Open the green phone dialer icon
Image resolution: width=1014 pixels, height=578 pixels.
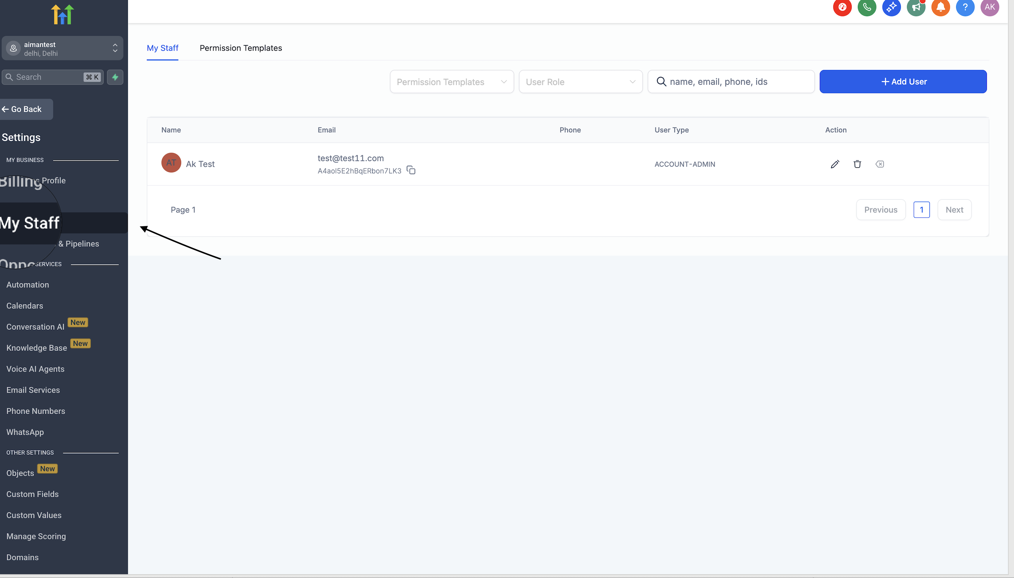[867, 7]
